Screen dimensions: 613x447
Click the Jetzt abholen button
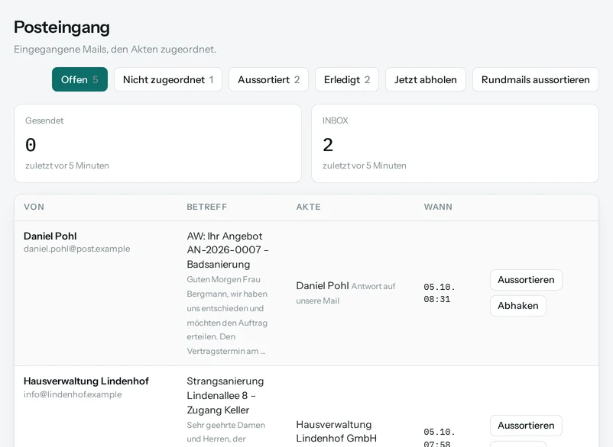tap(425, 79)
